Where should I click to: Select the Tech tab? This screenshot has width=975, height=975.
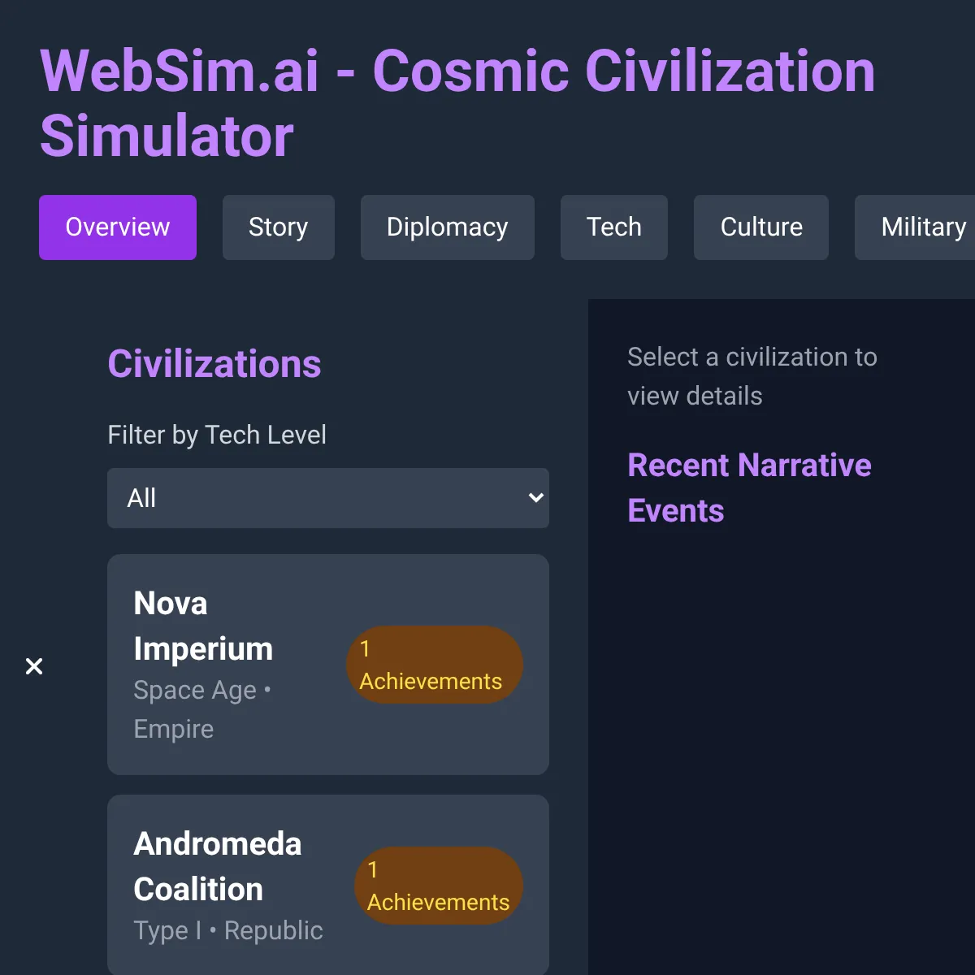click(614, 227)
